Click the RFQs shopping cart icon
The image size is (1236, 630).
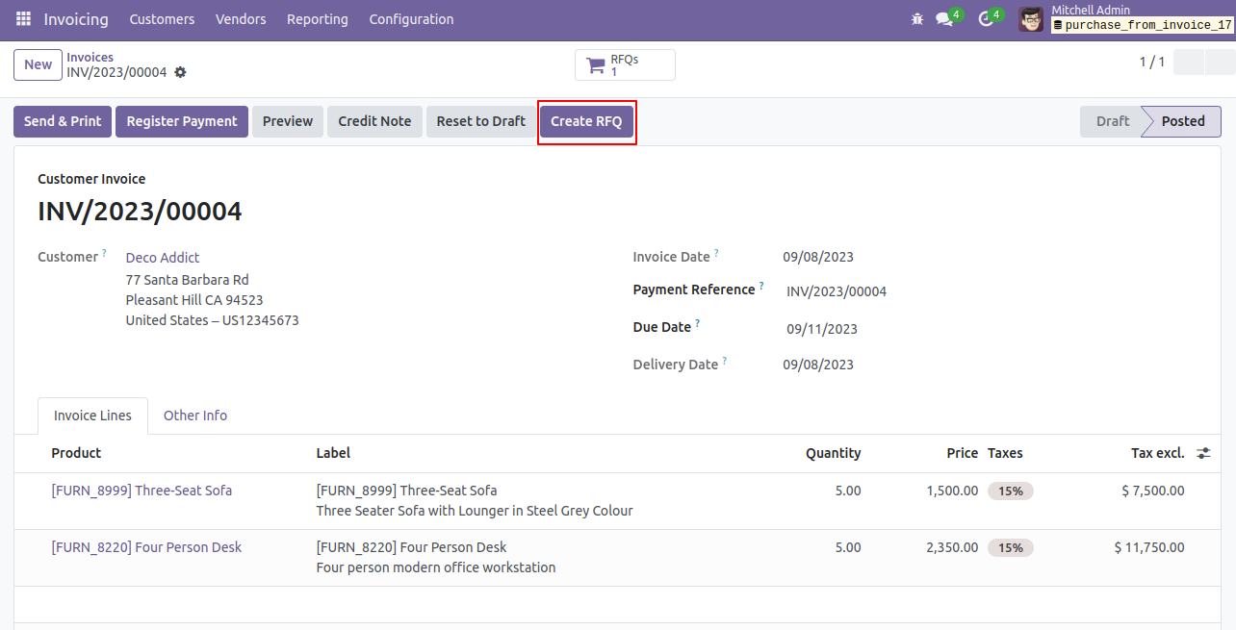(596, 65)
